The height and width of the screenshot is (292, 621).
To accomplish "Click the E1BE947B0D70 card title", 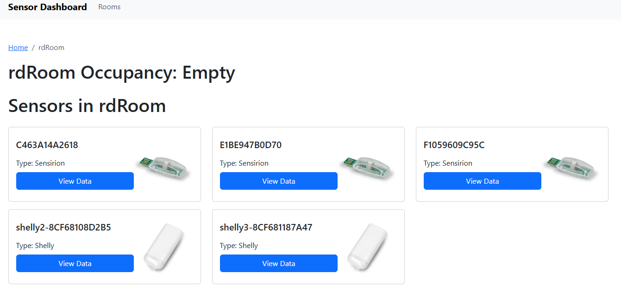I will pos(251,145).
